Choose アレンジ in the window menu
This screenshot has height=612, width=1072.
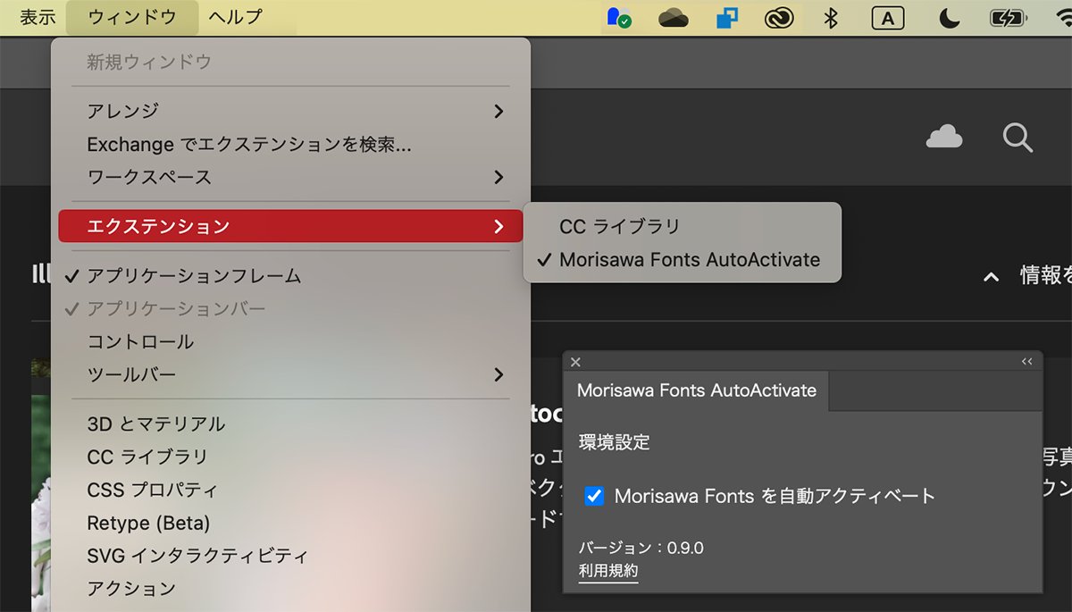click(290, 111)
